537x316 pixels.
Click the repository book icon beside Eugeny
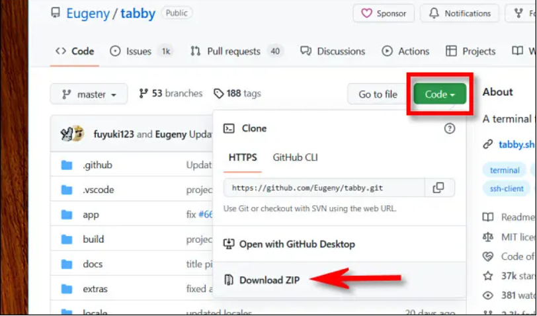55,13
